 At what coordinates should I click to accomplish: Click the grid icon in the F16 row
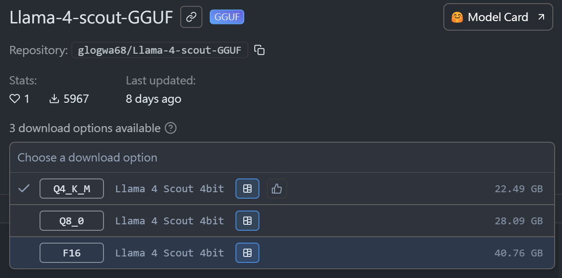coord(247,253)
